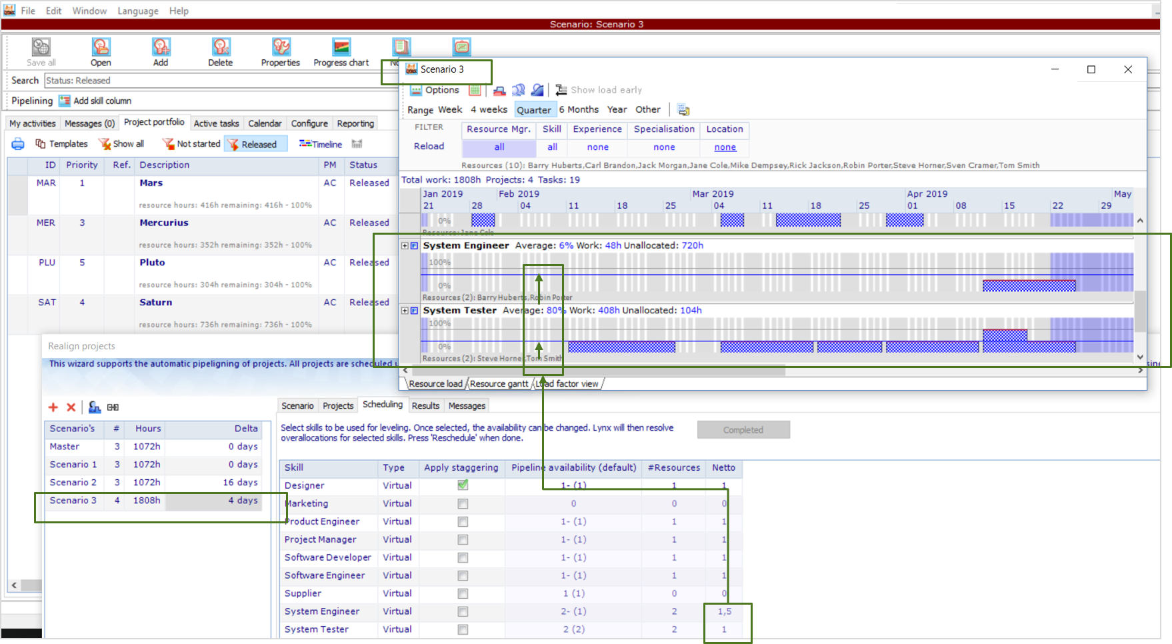1172x644 pixels.
Task: Expand the System Engineer load row
Action: point(405,246)
